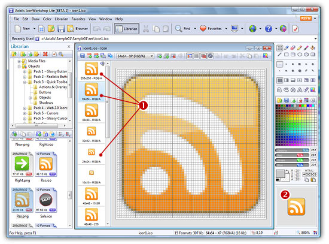329x244 pixels.
Task: Toggle the first view-mode button beside the format dropdown
Action: (190, 56)
